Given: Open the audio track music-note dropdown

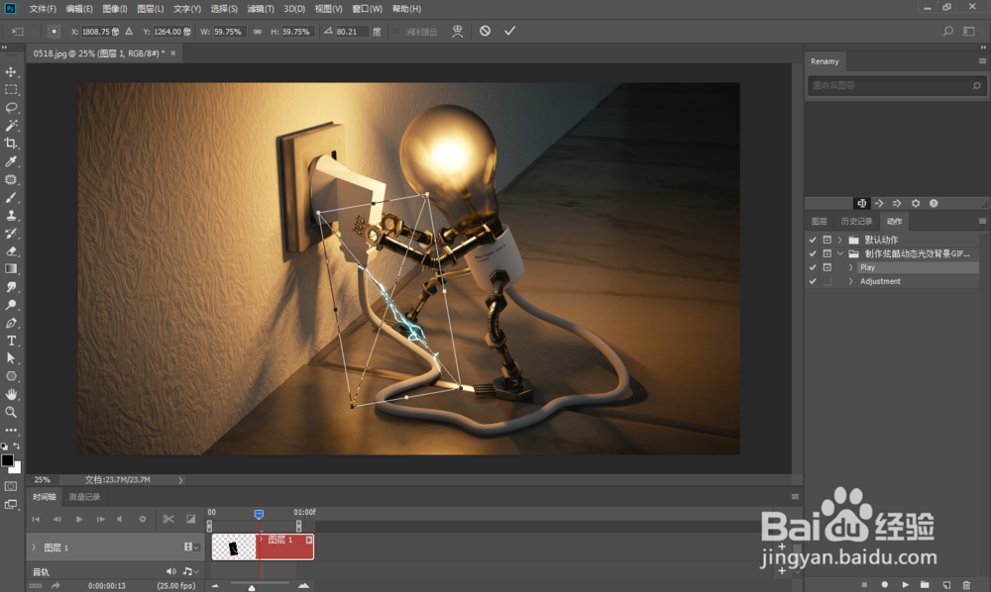Looking at the screenshot, I should pyautogui.click(x=190, y=571).
